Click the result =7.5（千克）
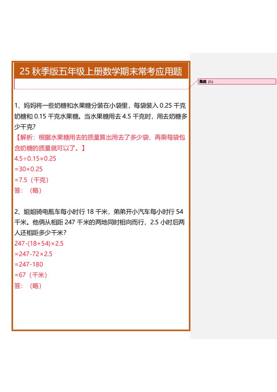This screenshot has width=277, height=392. [x=31, y=180]
